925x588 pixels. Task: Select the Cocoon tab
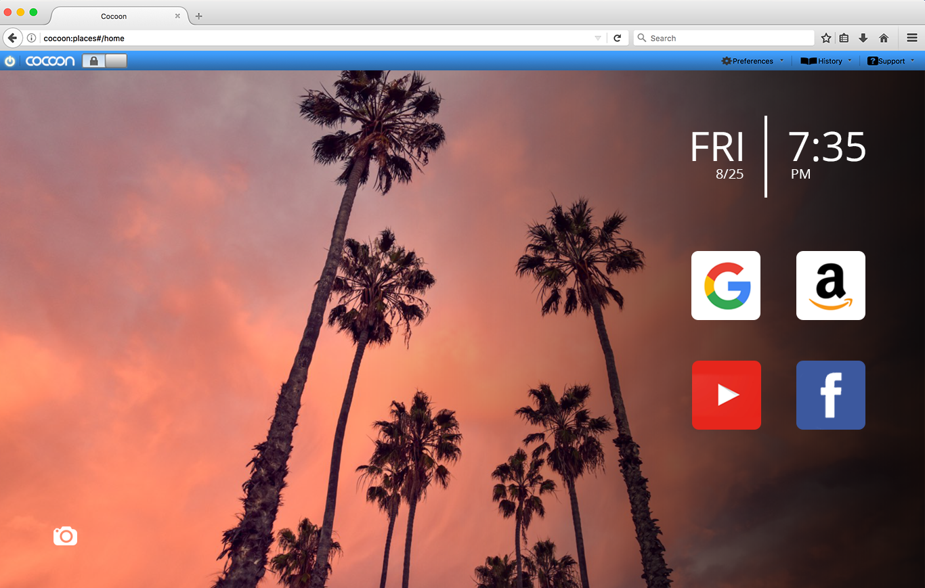pyautogui.click(x=114, y=16)
